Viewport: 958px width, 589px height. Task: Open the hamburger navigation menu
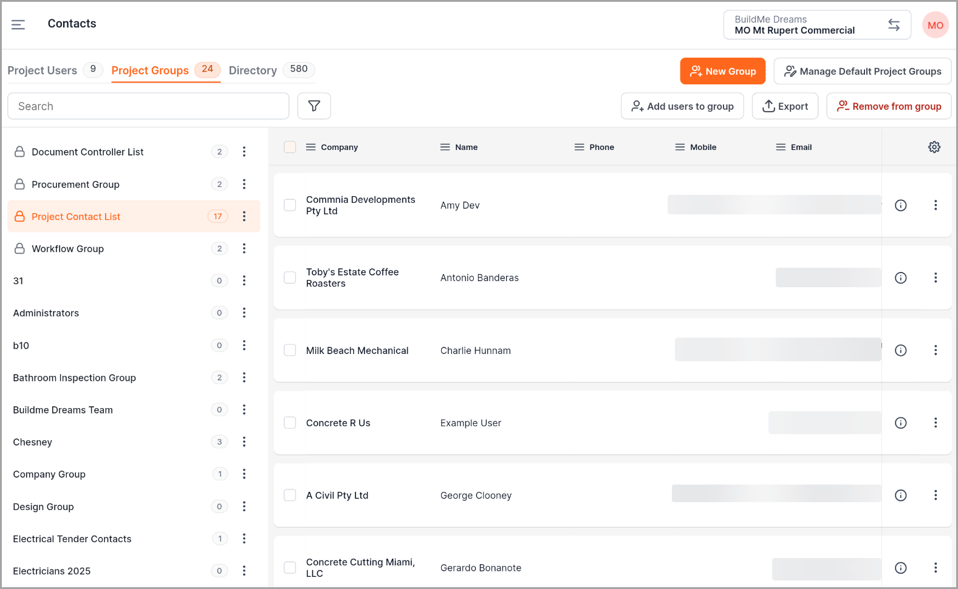click(x=18, y=24)
